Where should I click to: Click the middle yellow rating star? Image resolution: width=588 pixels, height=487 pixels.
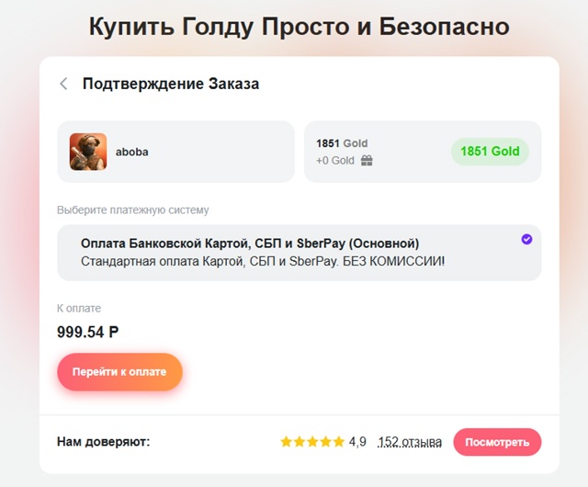(x=312, y=442)
